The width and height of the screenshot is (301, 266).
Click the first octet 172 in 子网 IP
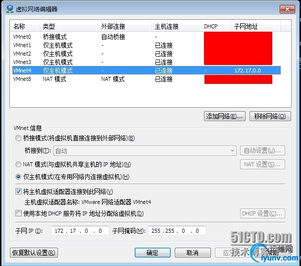[x=59, y=231]
